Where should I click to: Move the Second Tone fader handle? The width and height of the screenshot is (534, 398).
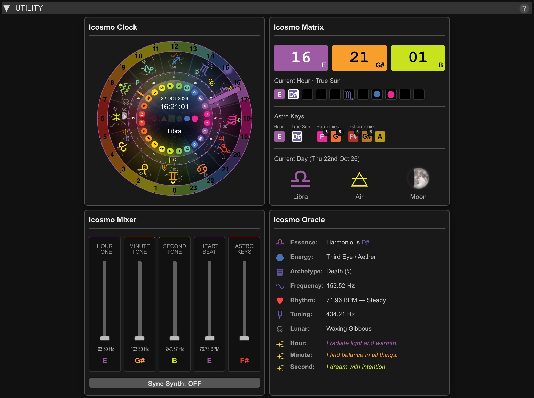pyautogui.click(x=175, y=338)
